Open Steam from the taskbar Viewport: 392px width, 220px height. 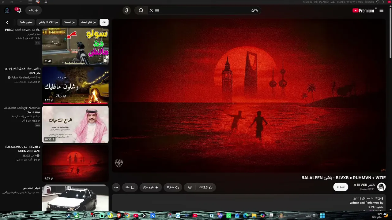point(68,216)
